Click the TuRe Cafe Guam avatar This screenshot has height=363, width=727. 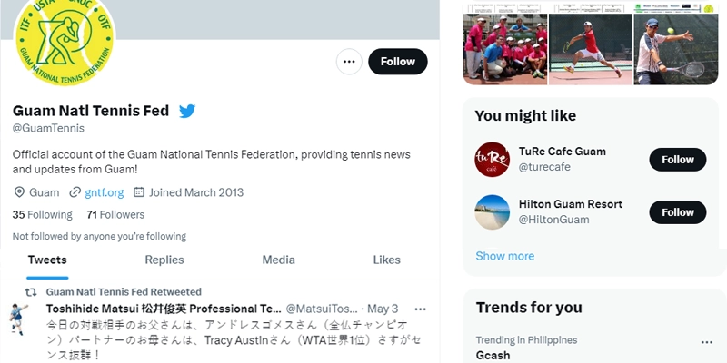click(493, 160)
